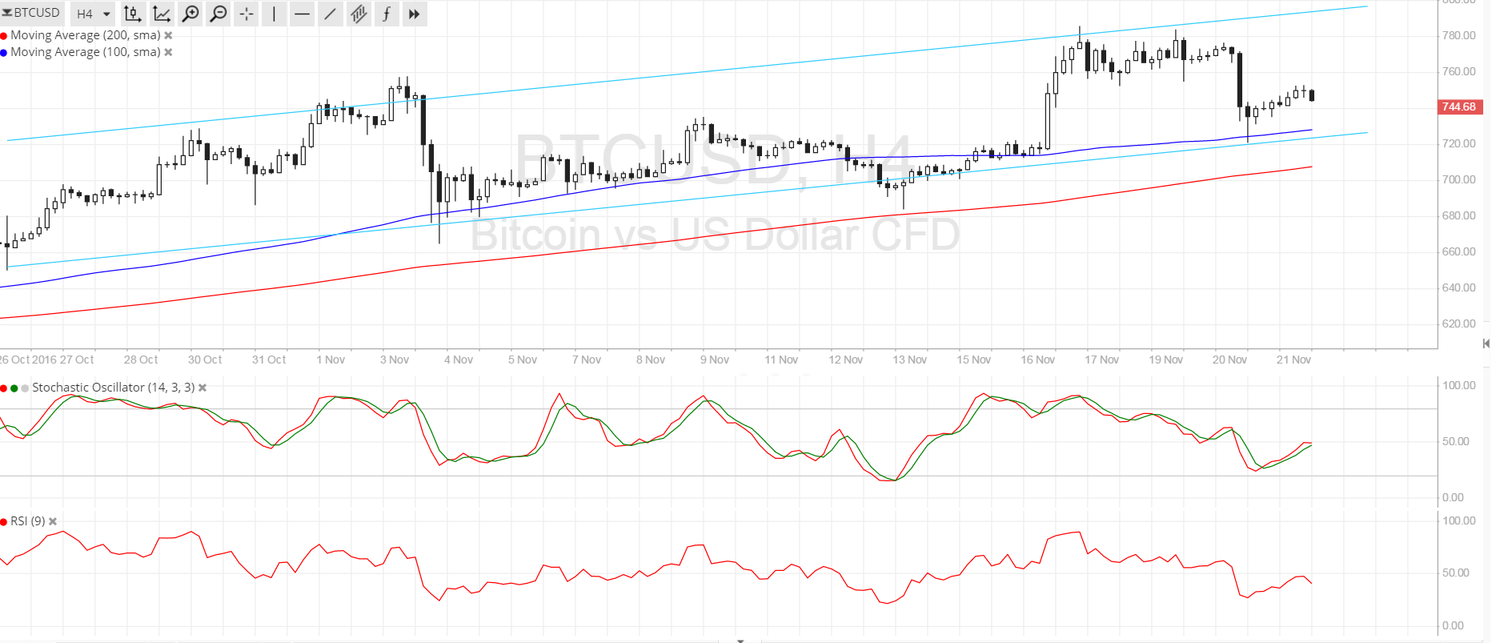Expand the H4 timeframe dropdown
1492x643 pixels.
tap(92, 14)
